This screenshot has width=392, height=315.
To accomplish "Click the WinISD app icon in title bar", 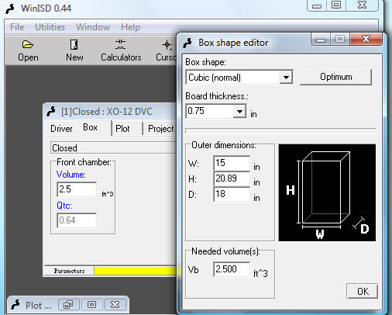I will (x=10, y=9).
